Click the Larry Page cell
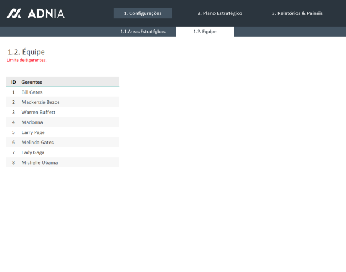The width and height of the screenshot is (346, 272). 33,132
